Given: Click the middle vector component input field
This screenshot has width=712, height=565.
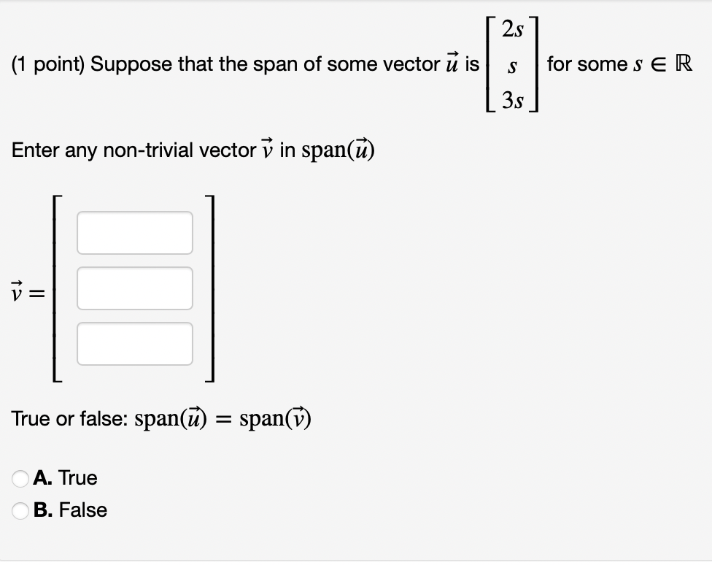Looking at the screenshot, I should 134,288.
